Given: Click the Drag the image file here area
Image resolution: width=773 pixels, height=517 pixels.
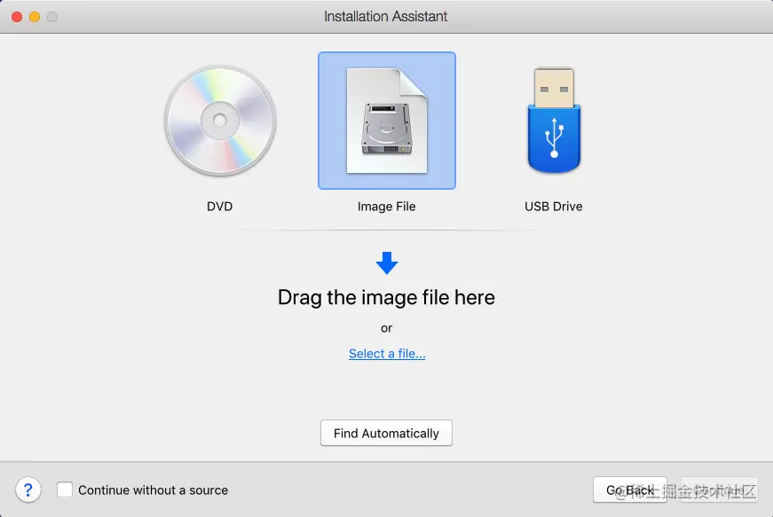Looking at the screenshot, I should point(386,297).
